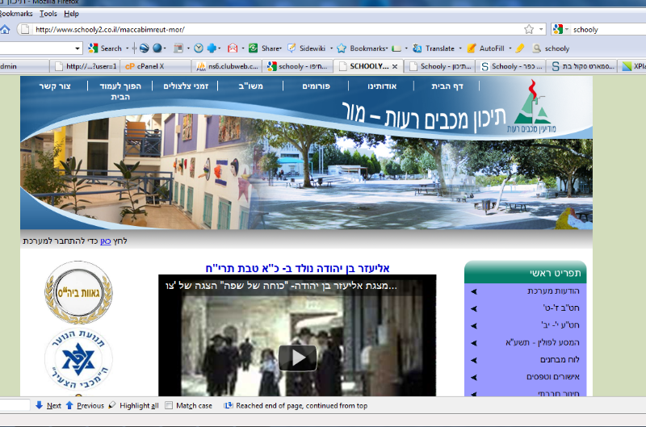Click the yellow highlighter pen icon

coord(520,48)
